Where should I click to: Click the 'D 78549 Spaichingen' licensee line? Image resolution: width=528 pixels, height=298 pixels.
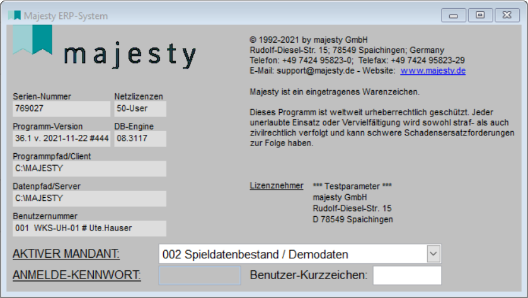click(x=353, y=219)
